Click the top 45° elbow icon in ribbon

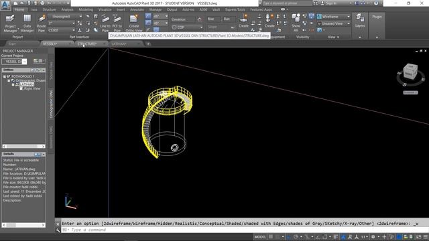[148, 16]
